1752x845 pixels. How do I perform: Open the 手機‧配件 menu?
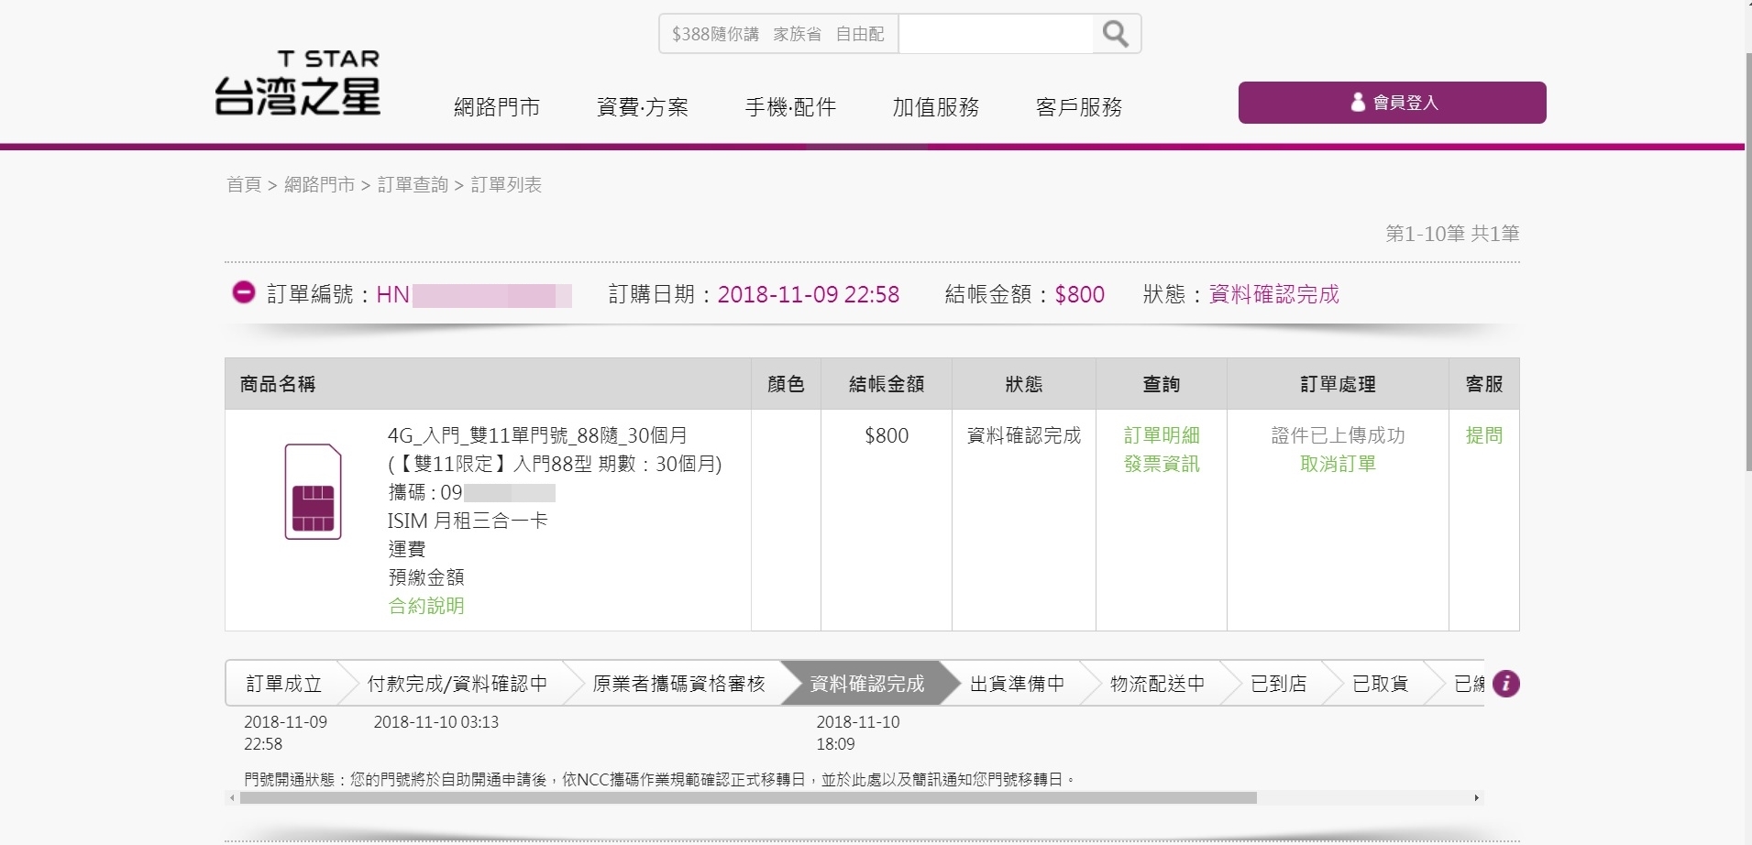790,107
